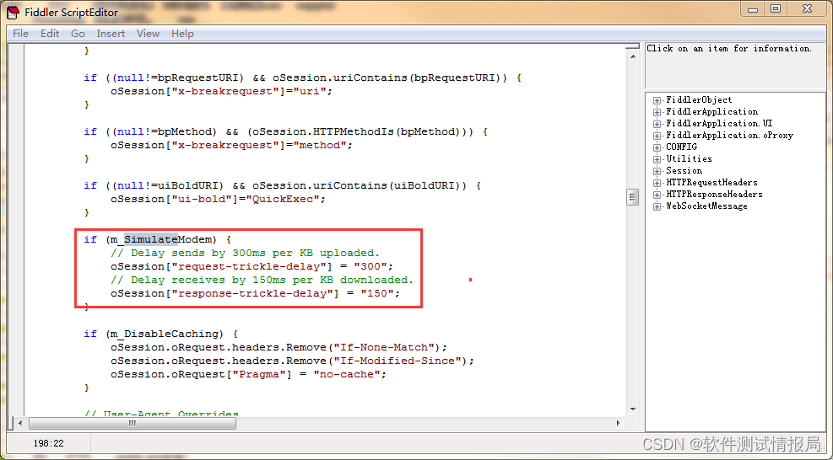Image resolution: width=833 pixels, height=460 pixels.
Task: Expand the WebSocketMessage node
Action: coord(657,206)
